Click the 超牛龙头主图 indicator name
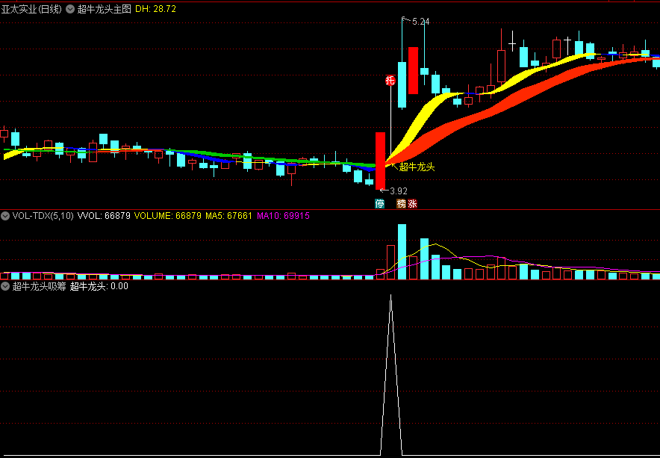This screenshot has width=660, height=458. [x=105, y=9]
